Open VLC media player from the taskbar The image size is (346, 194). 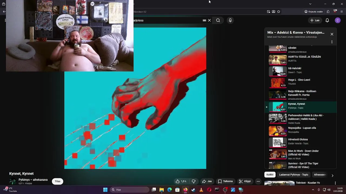[201, 190]
